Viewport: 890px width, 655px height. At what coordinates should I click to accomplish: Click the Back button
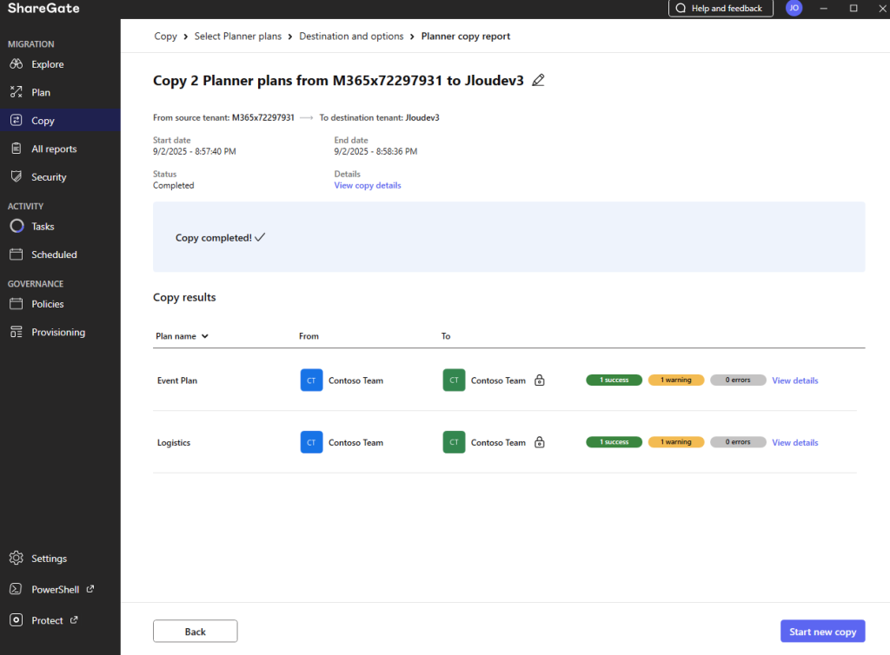[196, 632]
